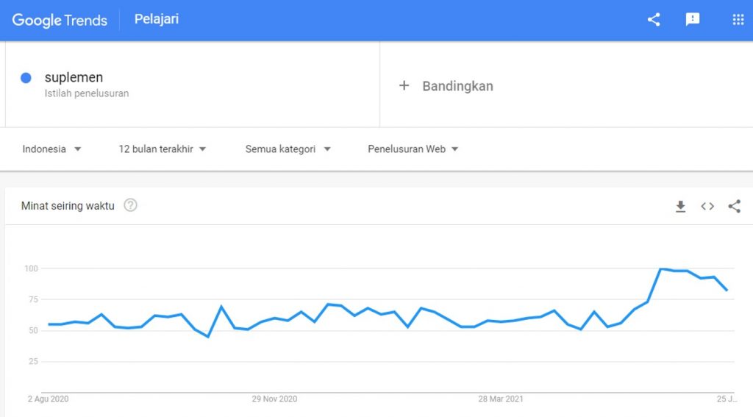Expand the Indonesia region dropdown
Viewport: 753px width, 417px height.
pyautogui.click(x=51, y=149)
